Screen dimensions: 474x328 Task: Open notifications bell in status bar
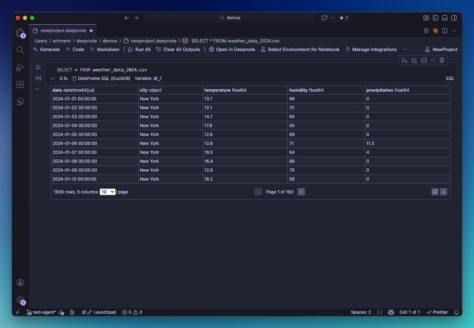pyautogui.click(x=457, y=312)
